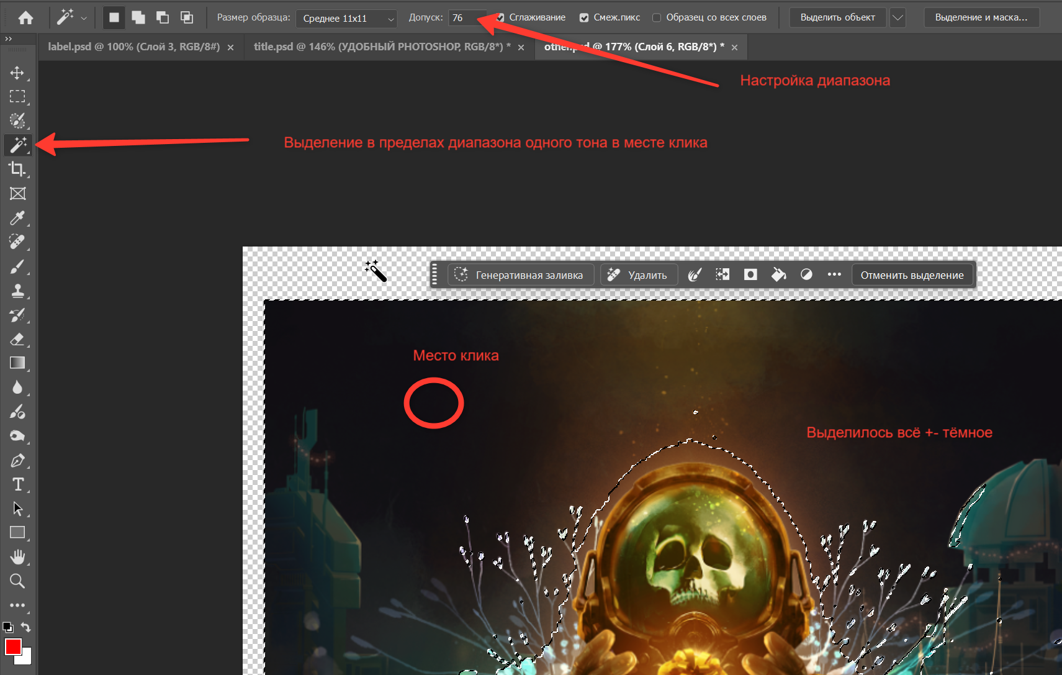Expand the Выделить объект options arrow
The width and height of the screenshot is (1062, 675).
898,17
